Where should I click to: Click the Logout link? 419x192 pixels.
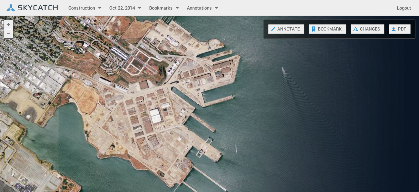pyautogui.click(x=404, y=8)
